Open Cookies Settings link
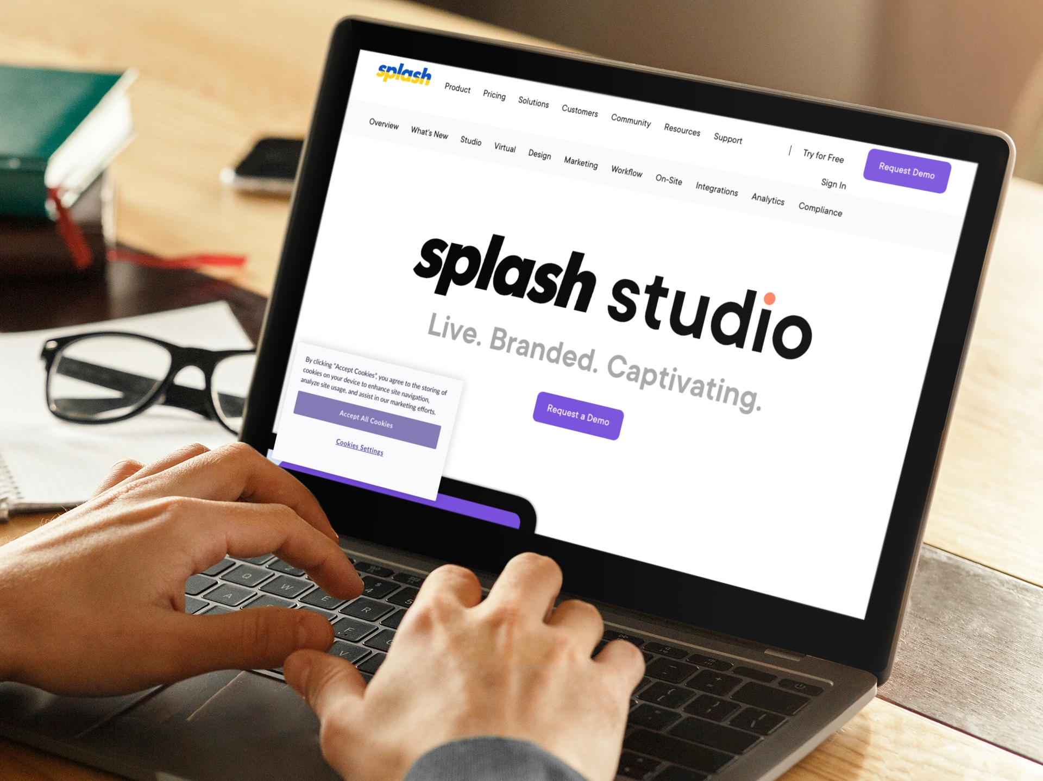Viewport: 1043px width, 781px height. pyautogui.click(x=360, y=448)
